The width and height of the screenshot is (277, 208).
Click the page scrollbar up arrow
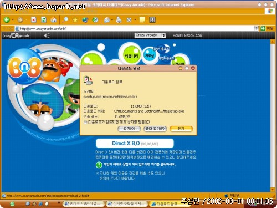coord(273,42)
